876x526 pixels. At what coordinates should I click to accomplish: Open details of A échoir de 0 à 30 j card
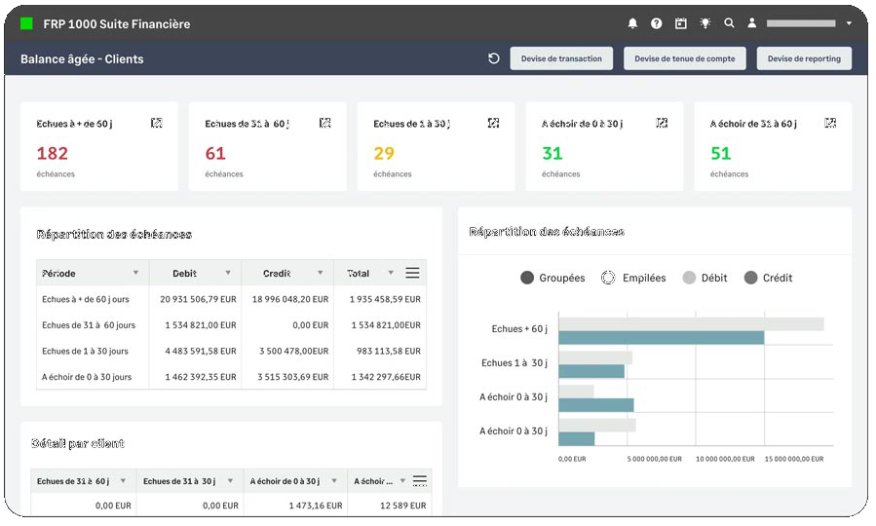(662, 123)
